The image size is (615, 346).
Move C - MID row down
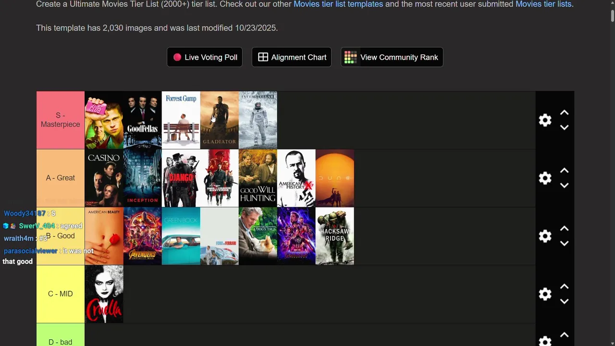[x=565, y=301]
